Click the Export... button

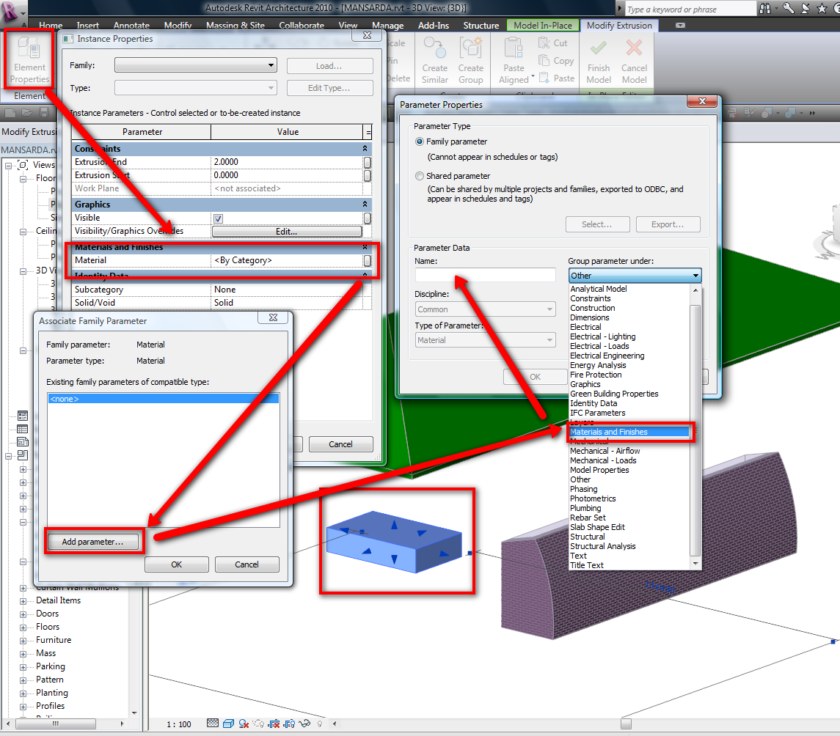668,224
